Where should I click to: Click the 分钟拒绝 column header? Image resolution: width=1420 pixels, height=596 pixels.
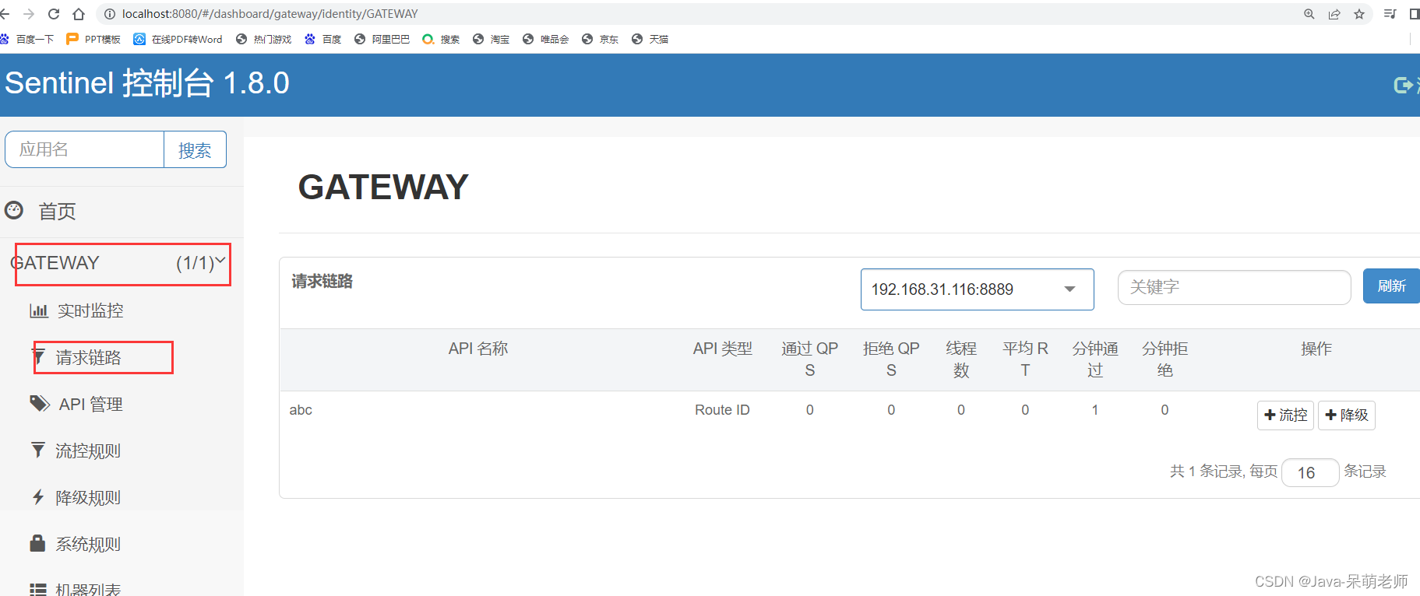click(1165, 359)
